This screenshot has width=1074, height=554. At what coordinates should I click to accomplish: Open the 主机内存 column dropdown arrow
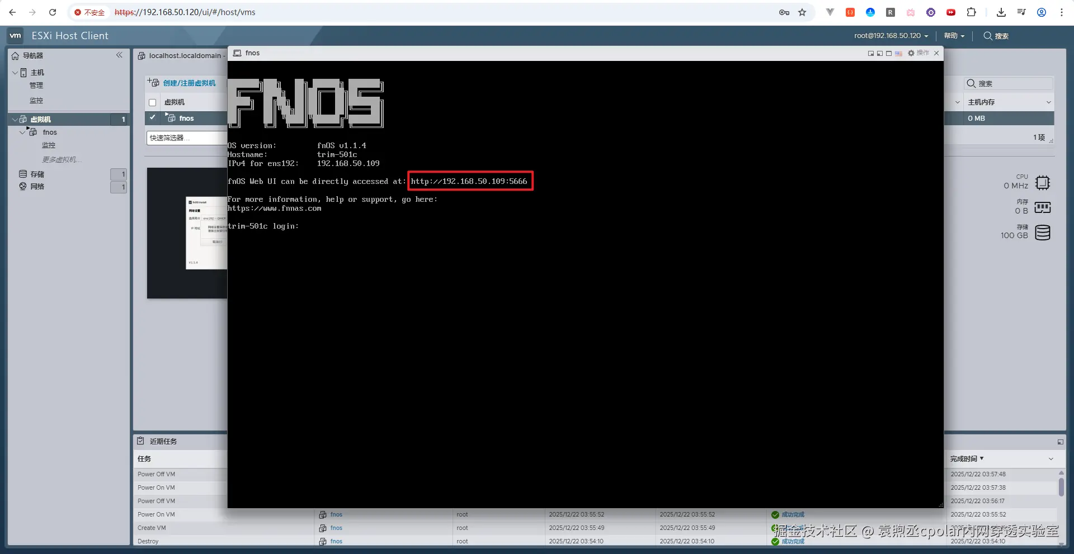tap(1049, 102)
